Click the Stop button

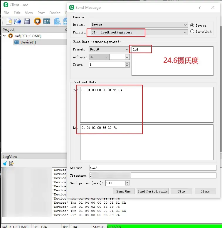click(x=181, y=191)
